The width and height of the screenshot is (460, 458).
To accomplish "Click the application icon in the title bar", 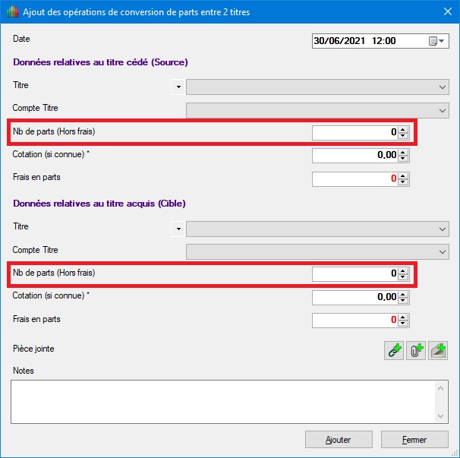I will click(x=12, y=12).
